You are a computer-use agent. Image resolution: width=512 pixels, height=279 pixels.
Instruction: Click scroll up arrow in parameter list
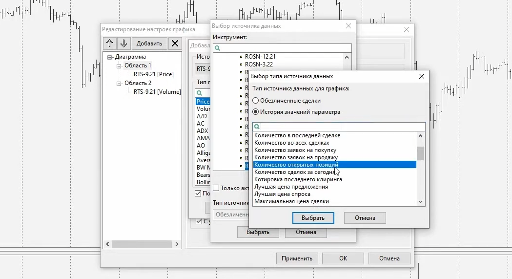pyautogui.click(x=420, y=135)
